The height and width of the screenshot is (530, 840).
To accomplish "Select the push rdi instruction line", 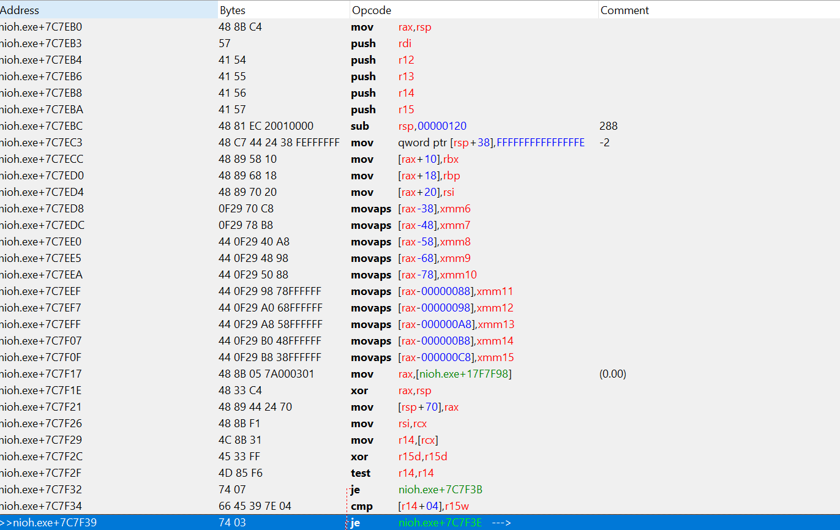I will (392, 43).
